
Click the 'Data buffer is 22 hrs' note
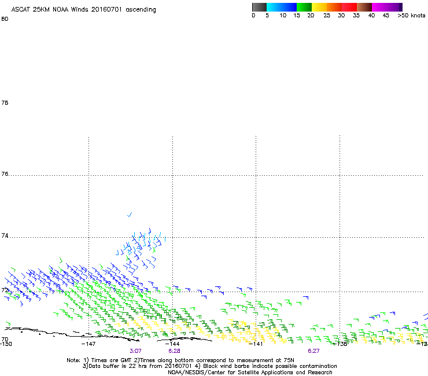[x=209, y=366]
